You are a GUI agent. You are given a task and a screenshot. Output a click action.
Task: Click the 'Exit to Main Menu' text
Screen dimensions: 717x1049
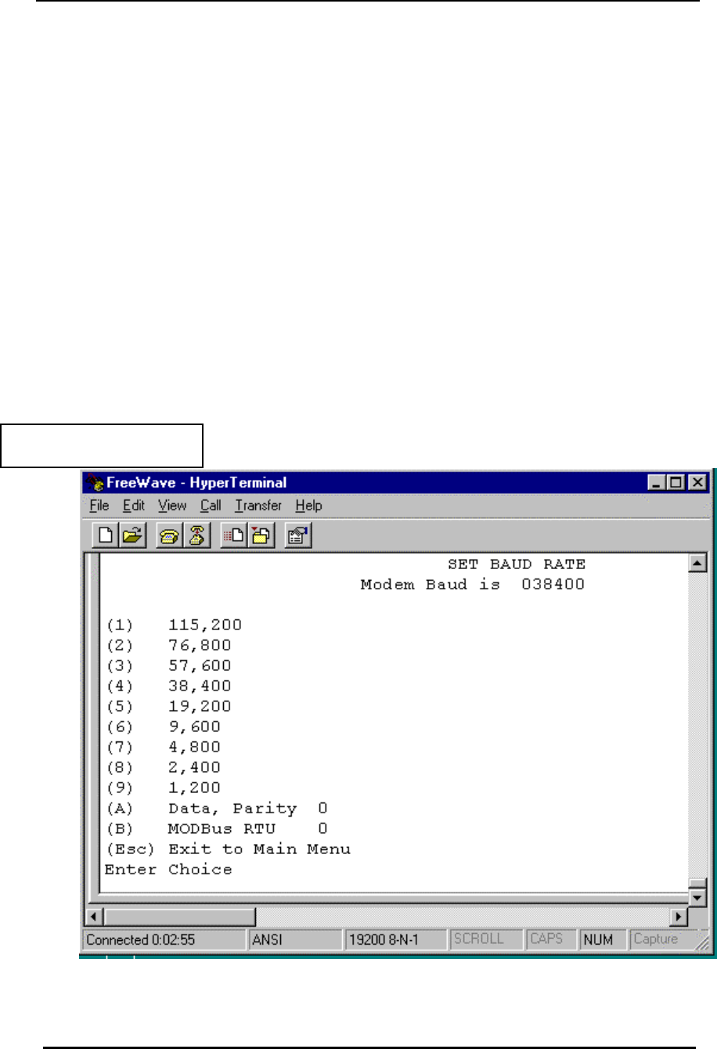(x=259, y=849)
